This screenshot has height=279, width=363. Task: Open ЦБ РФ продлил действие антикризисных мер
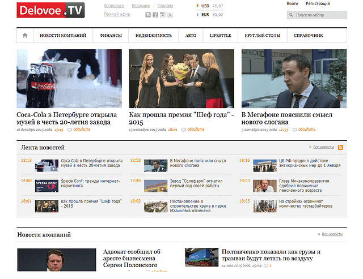(x=310, y=163)
